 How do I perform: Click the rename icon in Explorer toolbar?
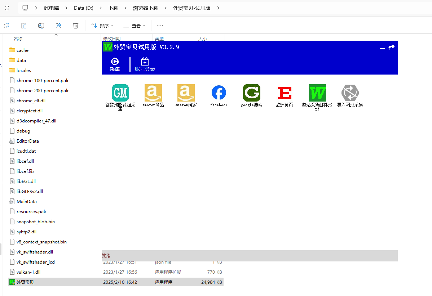pyautogui.click(x=41, y=26)
